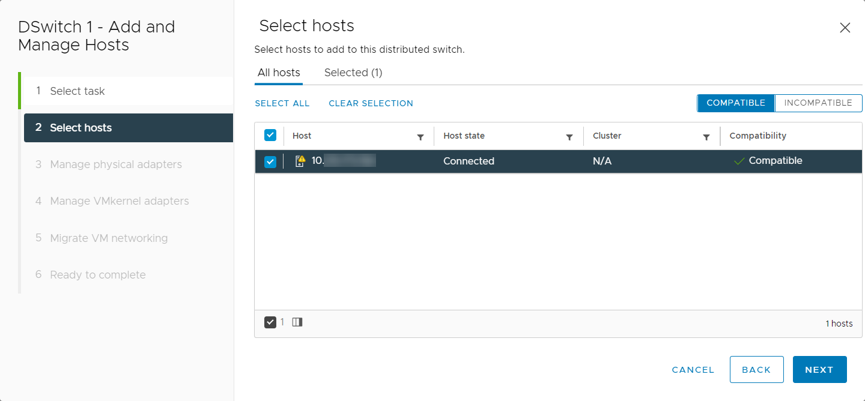Viewport: 865px width, 401px height.
Task: Open the All hosts tab
Action: coord(279,73)
